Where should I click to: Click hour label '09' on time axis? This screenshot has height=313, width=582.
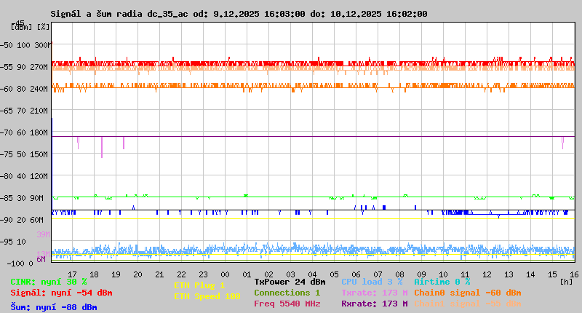421,274
